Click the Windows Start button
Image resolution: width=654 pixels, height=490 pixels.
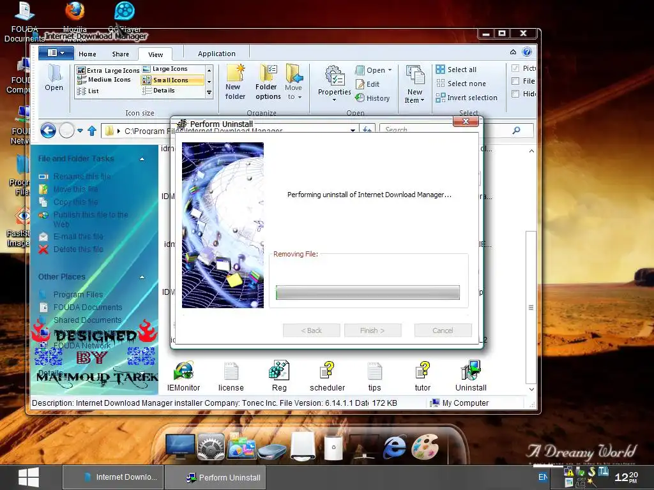pos(29,477)
